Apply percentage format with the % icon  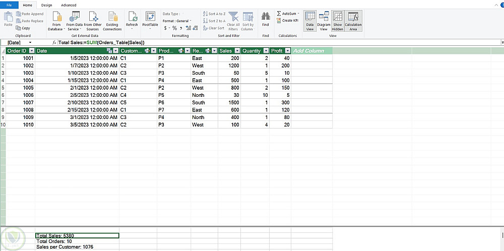[x=174, y=28]
